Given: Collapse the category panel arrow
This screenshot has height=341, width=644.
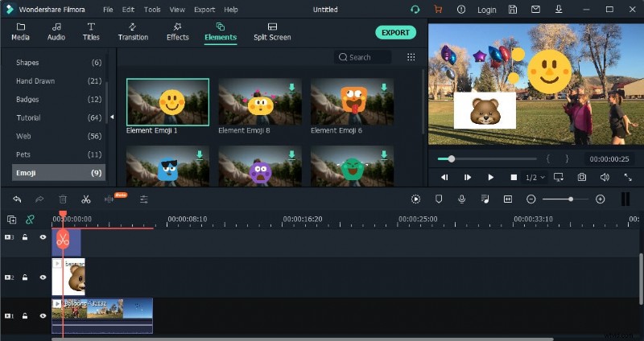Looking at the screenshot, I should [112, 117].
